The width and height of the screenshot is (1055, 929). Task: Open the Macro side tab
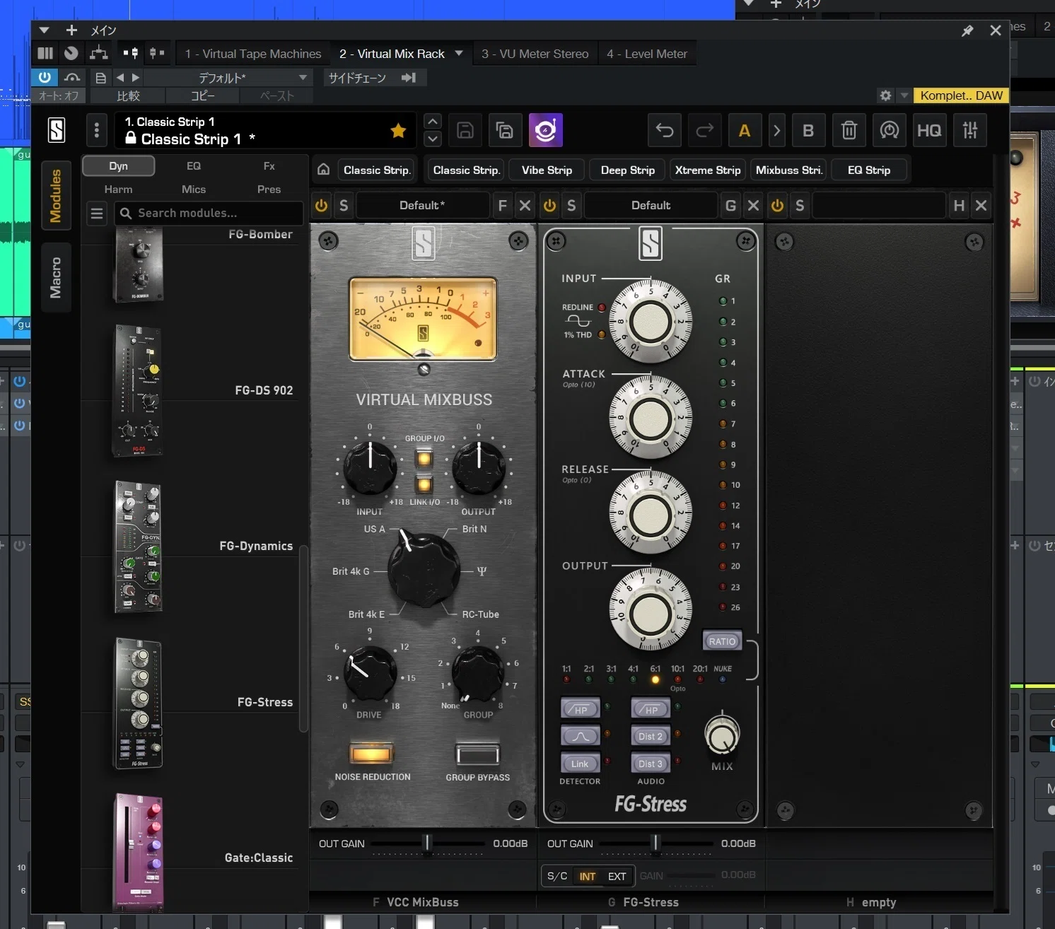[x=56, y=277]
